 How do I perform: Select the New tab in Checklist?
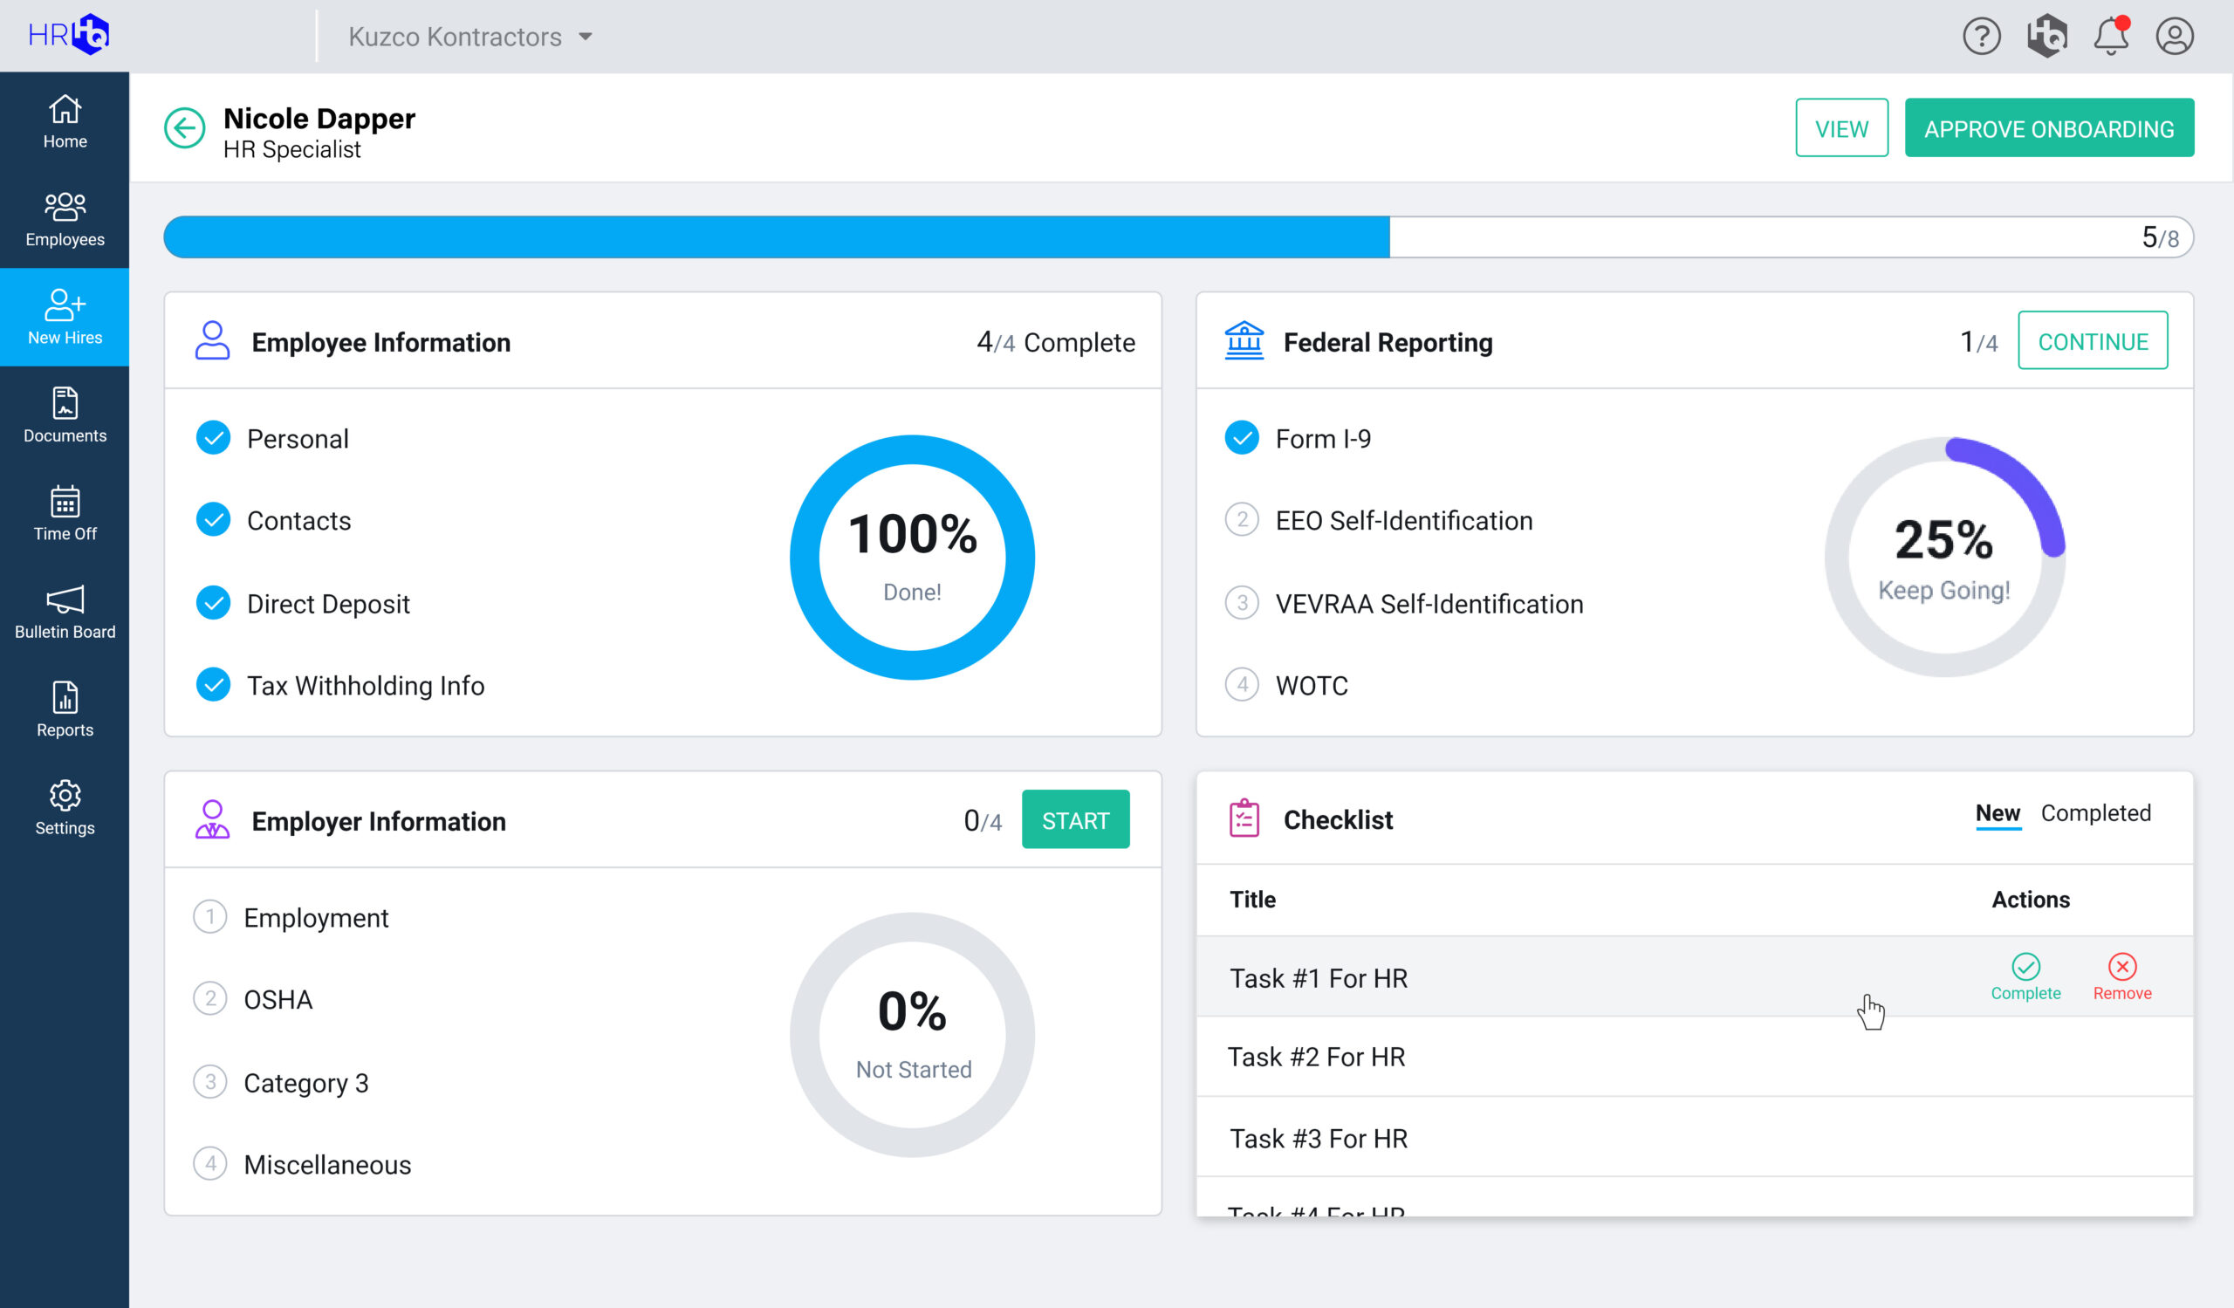tap(1998, 812)
